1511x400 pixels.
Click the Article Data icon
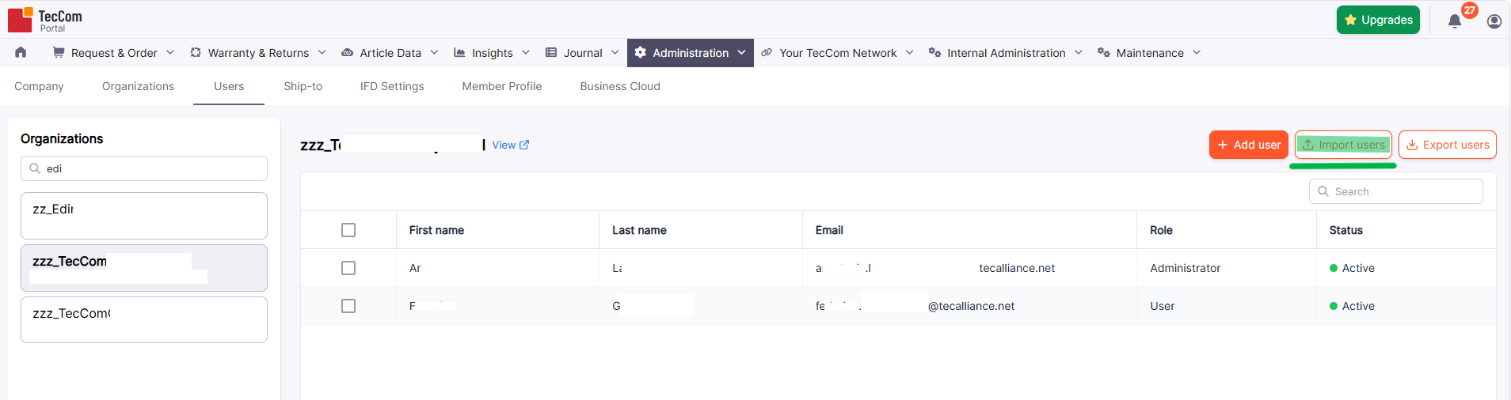point(347,53)
